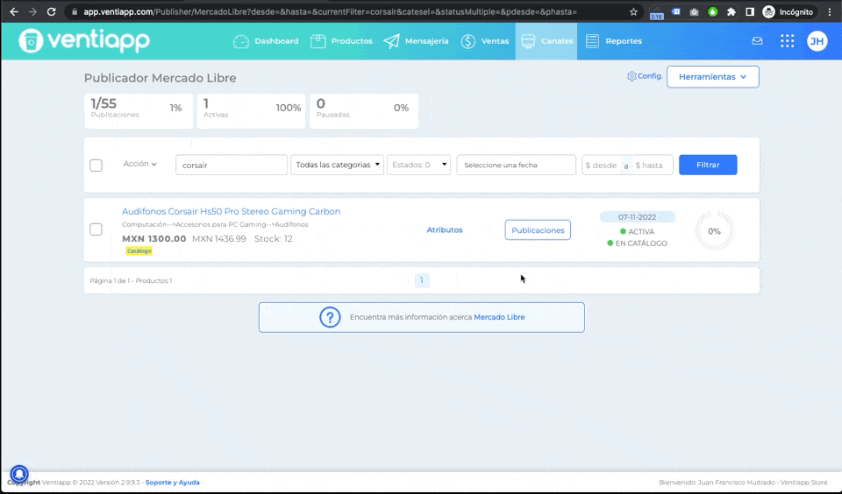
Task: Click the Seleccione una fecha field
Action: click(516, 166)
